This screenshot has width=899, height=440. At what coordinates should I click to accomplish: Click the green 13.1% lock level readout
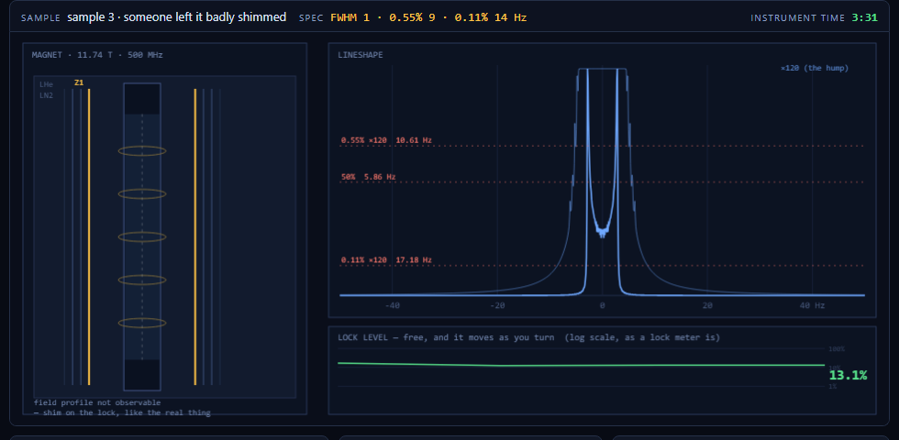(848, 375)
